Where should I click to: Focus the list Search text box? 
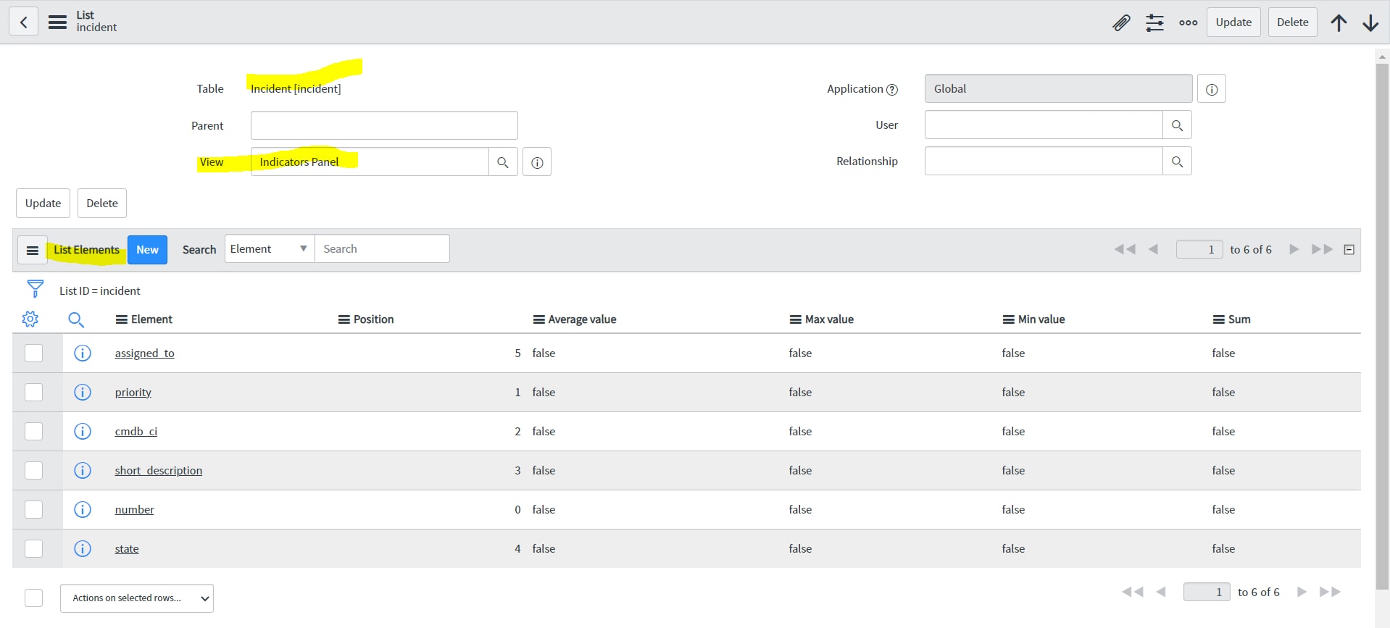pos(382,248)
